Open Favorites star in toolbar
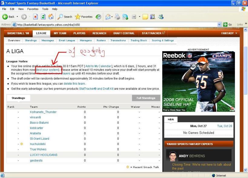This screenshot has width=248, height=178. point(84,17)
